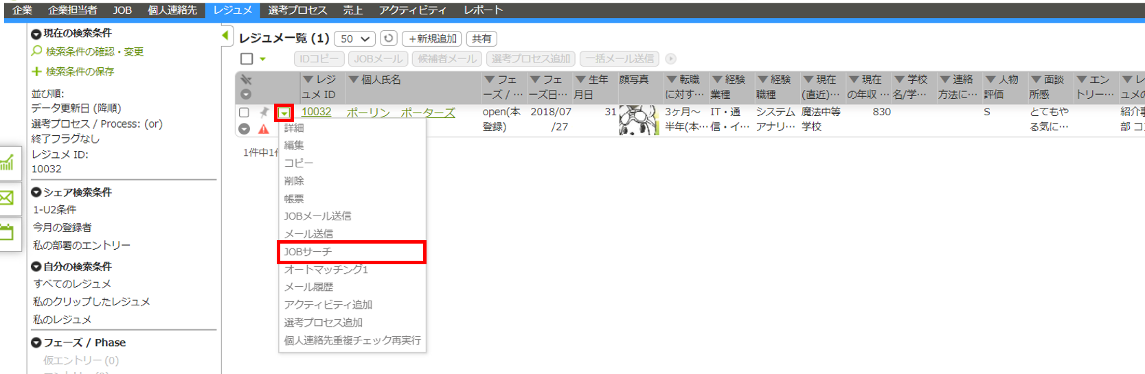This screenshot has width=1145, height=374.
Task: Choose 選考プロセス追加 in the context menu
Action: pos(323,323)
